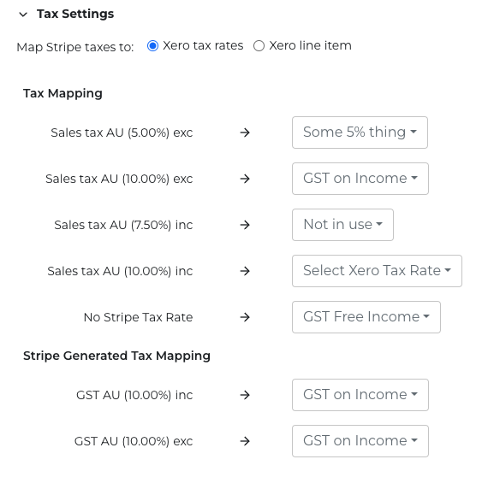Collapse the Tax Settings section chevron

23,15
